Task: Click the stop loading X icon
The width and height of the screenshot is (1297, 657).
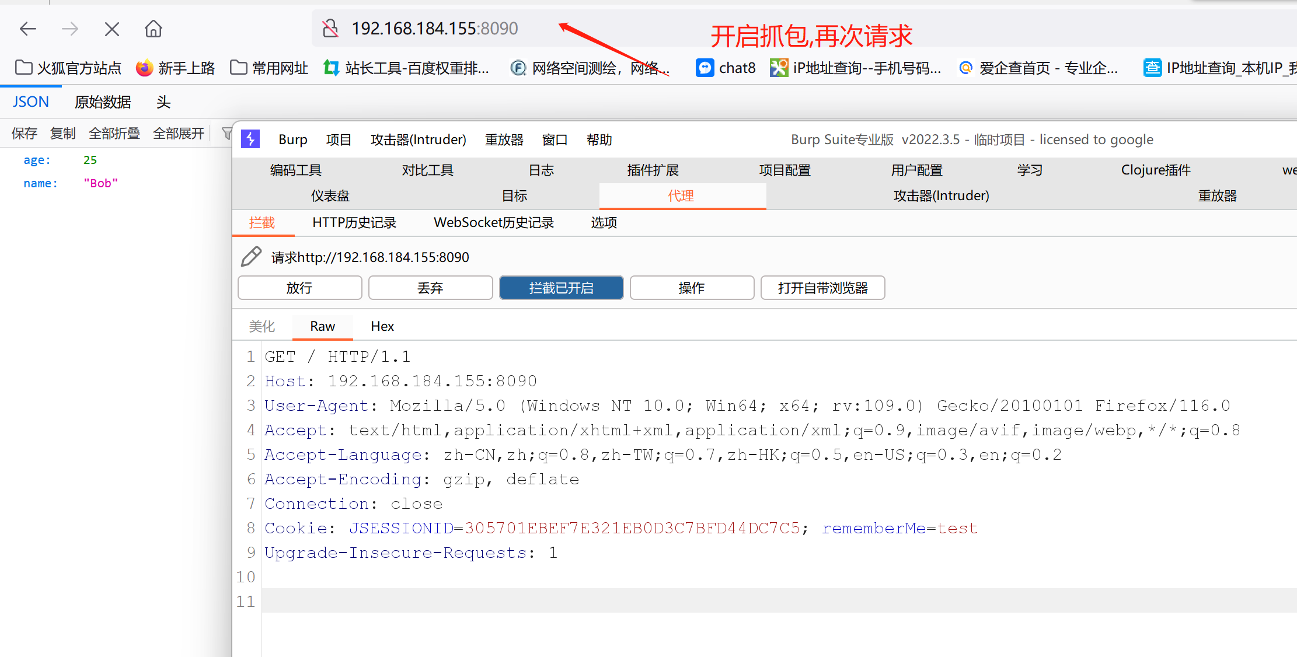Action: point(111,29)
